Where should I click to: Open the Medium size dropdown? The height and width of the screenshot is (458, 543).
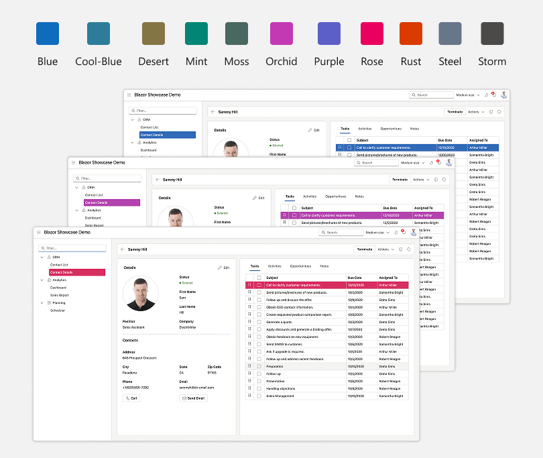(x=379, y=233)
